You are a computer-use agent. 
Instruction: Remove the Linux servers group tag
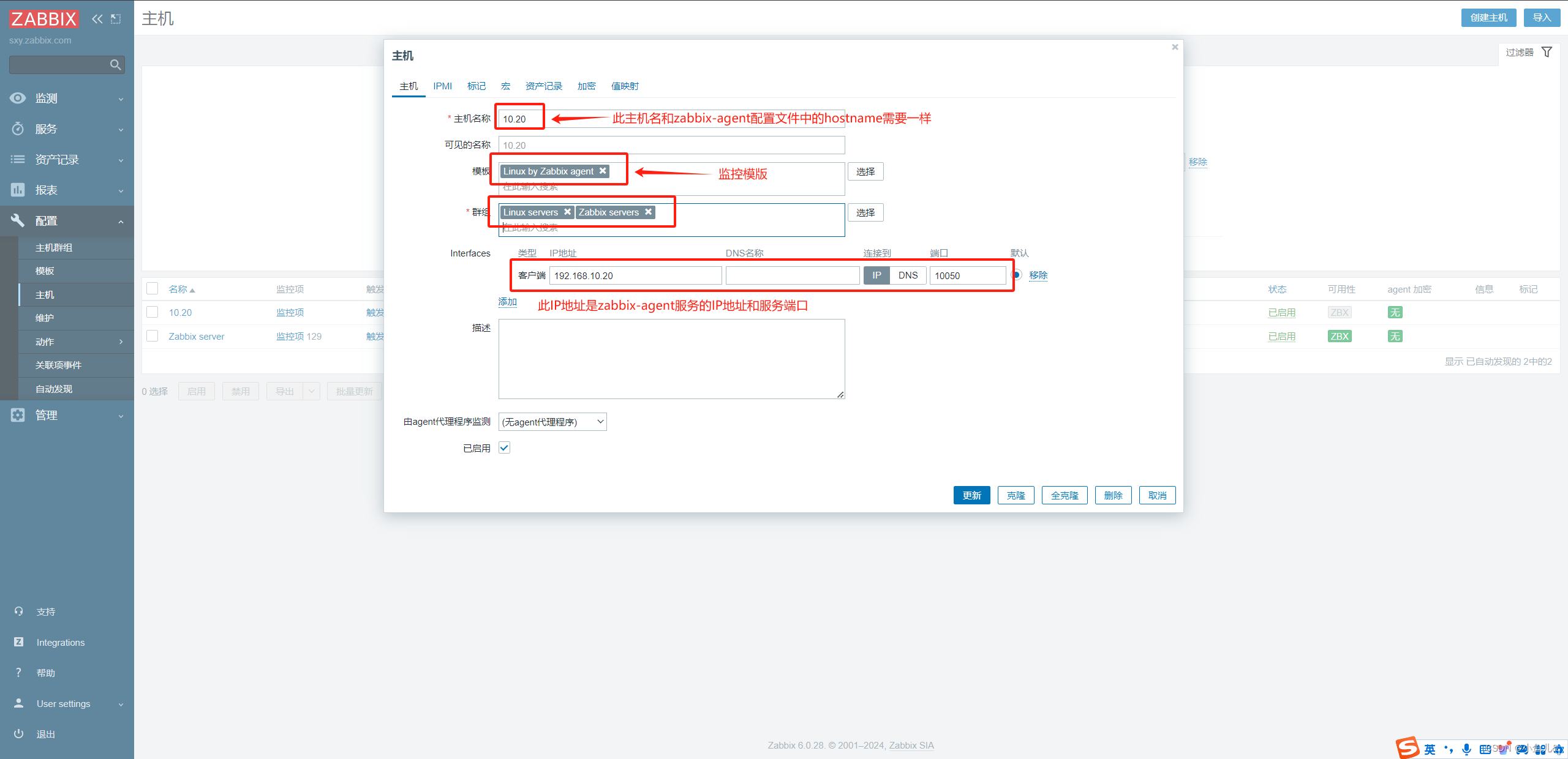coord(567,212)
